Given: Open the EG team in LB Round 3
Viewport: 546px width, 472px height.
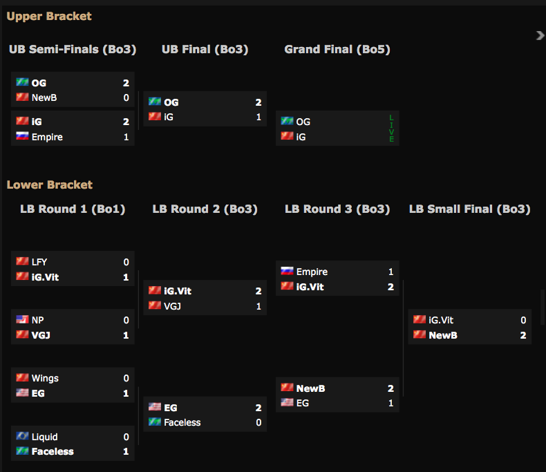Looking at the screenshot, I should pos(303,403).
